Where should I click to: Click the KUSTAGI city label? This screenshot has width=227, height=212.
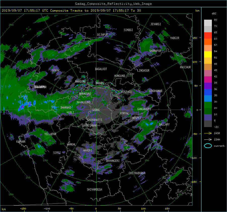(x=126, y=92)
